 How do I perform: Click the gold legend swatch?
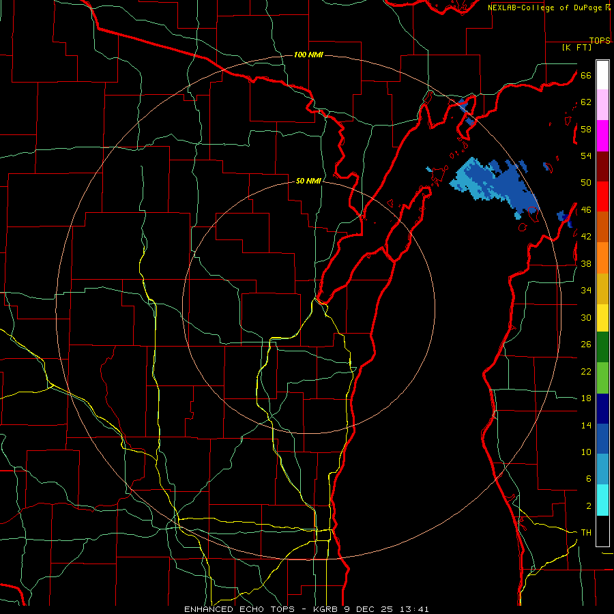click(602, 289)
